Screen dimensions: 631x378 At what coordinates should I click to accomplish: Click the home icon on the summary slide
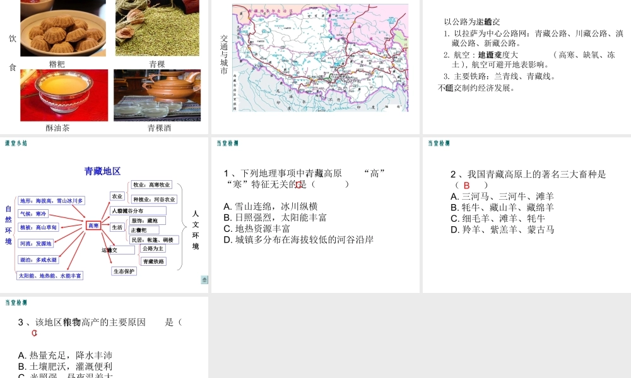coord(204,280)
